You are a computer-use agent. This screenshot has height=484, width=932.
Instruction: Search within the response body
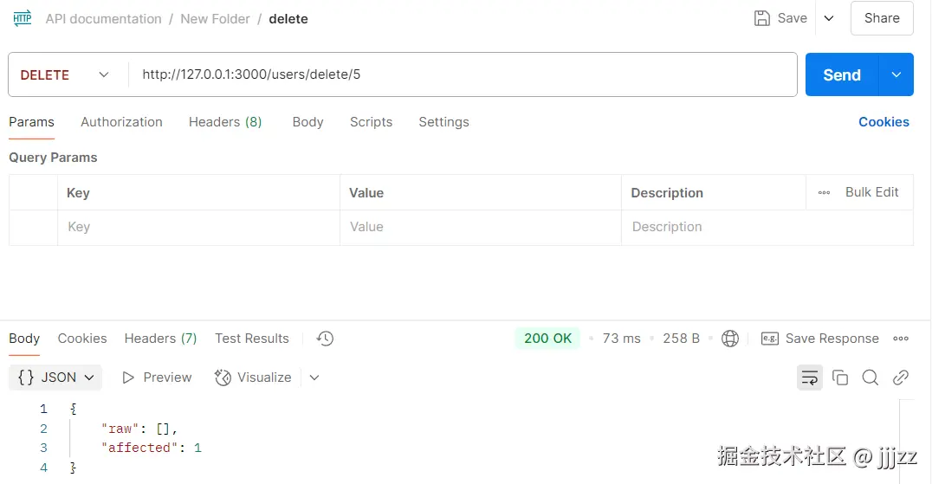871,378
